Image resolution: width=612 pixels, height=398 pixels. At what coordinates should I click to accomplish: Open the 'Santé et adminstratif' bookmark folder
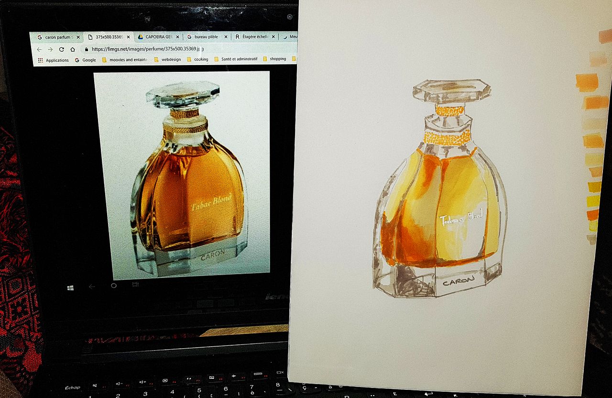click(x=236, y=59)
